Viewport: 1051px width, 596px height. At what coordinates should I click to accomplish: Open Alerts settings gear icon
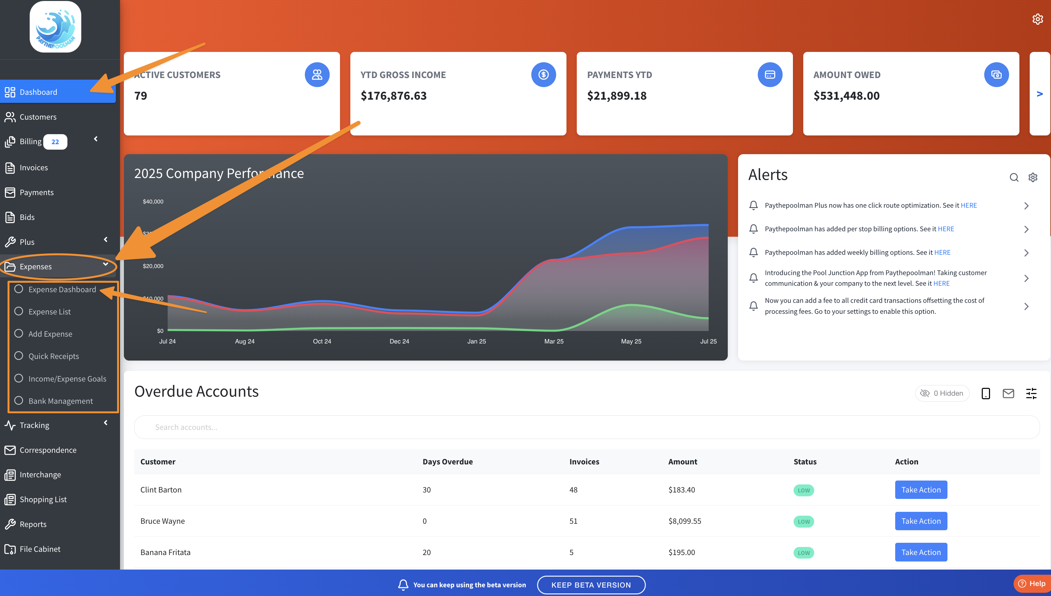click(x=1033, y=177)
